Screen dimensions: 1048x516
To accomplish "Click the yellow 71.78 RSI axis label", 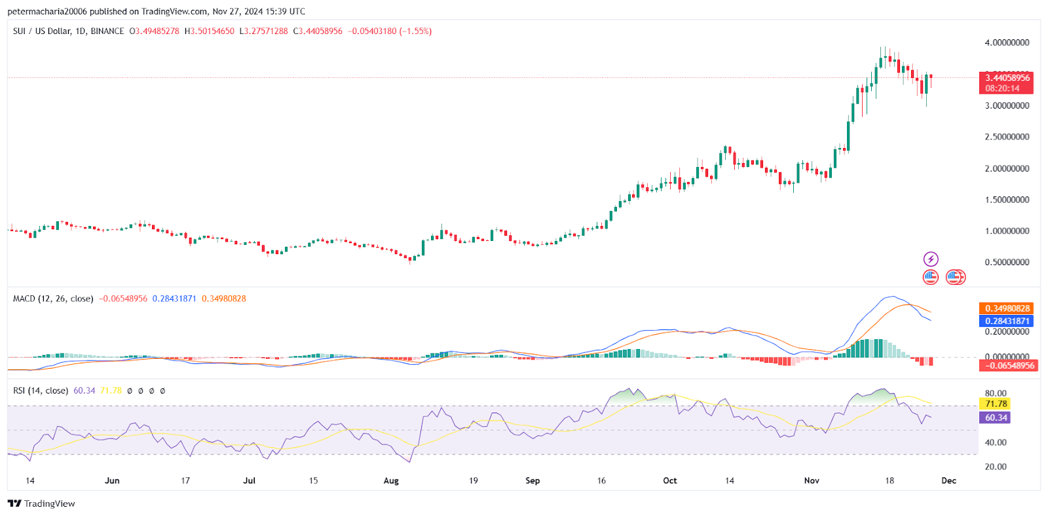I will 996,404.
